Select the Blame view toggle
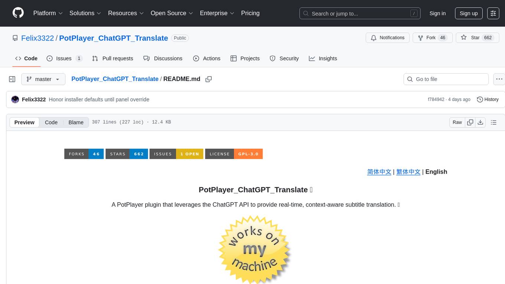The image size is (505, 284). point(76,122)
